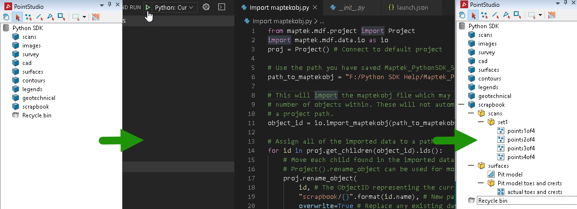The width and height of the screenshot is (577, 209).
Task: Click the dotted rectangle selection tool in left PointStudio panel
Action: [76, 16]
